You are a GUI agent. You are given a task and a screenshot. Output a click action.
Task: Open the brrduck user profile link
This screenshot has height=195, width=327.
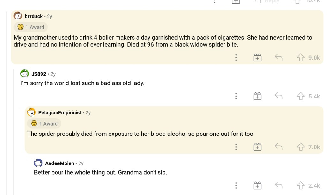point(34,16)
